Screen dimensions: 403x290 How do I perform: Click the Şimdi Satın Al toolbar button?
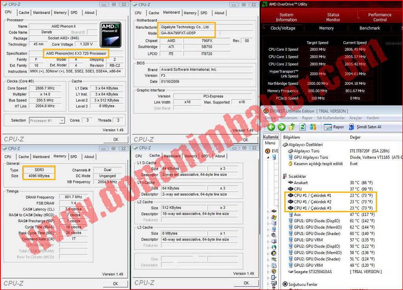(x=365, y=127)
